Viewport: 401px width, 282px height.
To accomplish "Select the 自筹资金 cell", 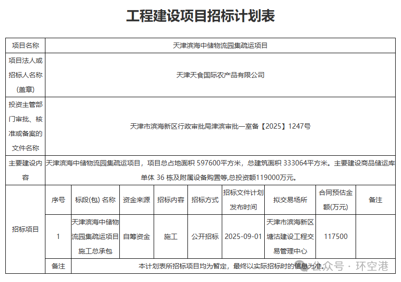I will (x=137, y=237).
